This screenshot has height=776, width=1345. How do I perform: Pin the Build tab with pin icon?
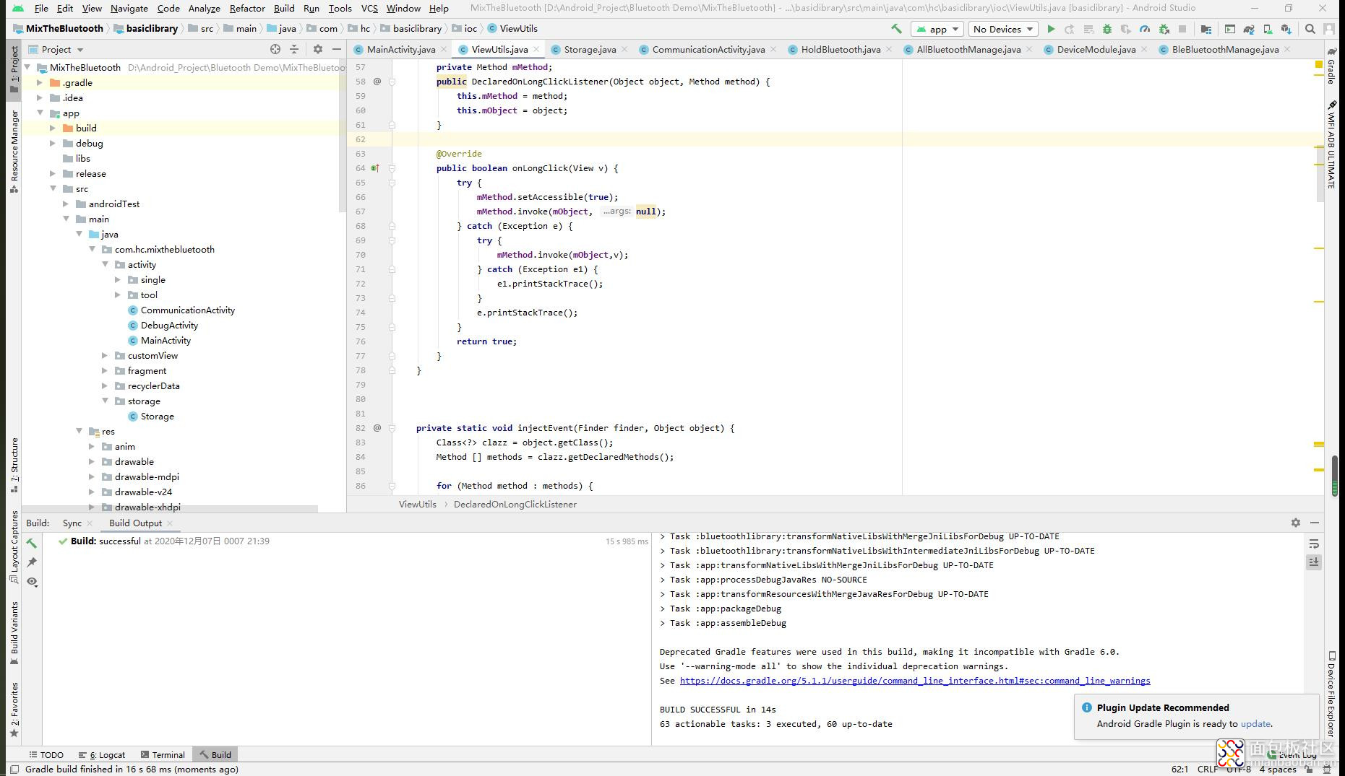point(32,562)
